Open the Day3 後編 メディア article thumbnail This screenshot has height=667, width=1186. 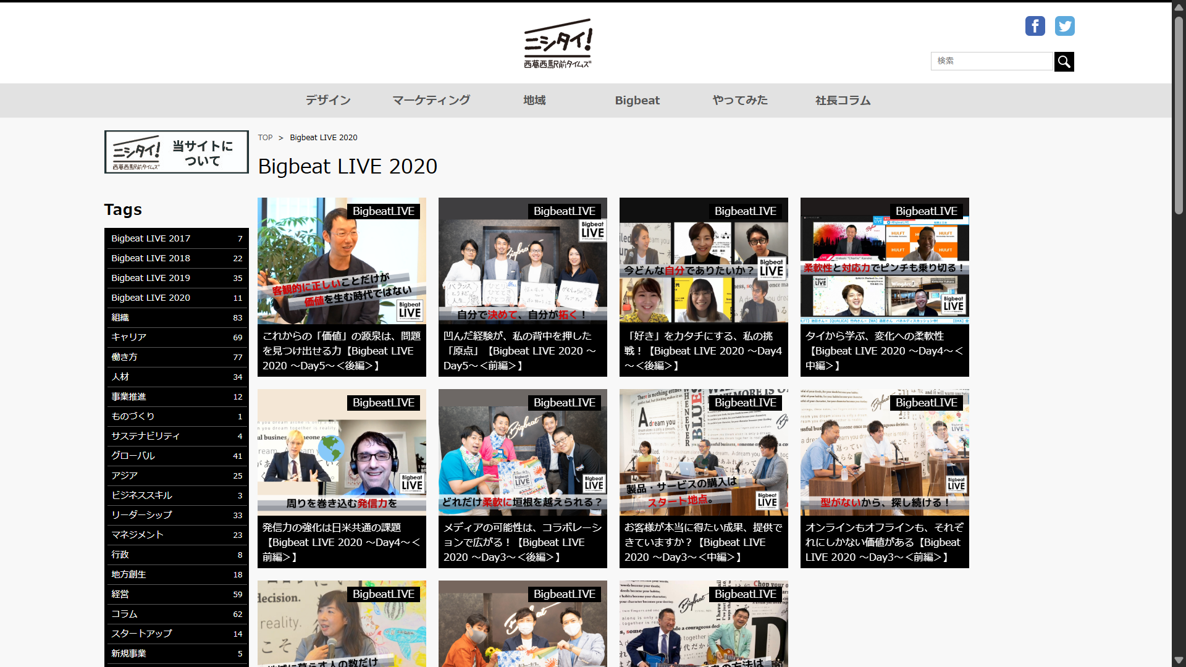[x=523, y=452]
